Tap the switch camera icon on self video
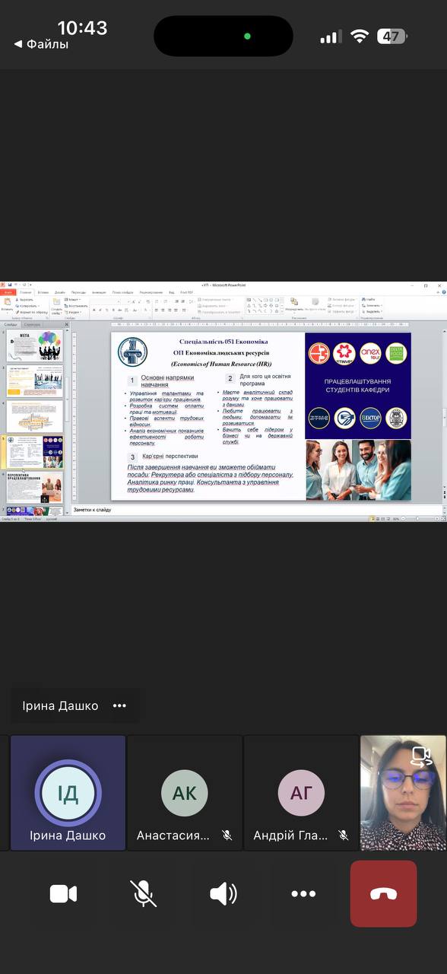The height and width of the screenshot is (974, 447). [420, 756]
